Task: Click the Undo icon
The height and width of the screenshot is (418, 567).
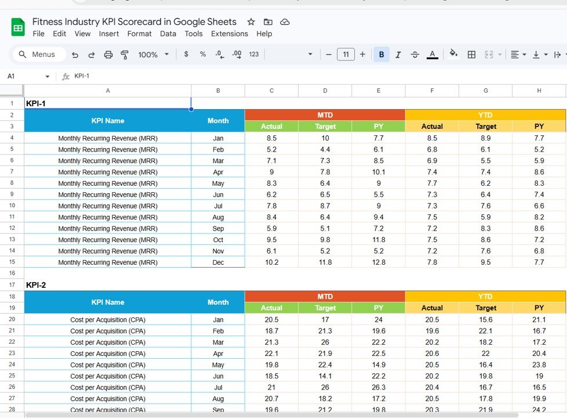Action: coord(76,54)
